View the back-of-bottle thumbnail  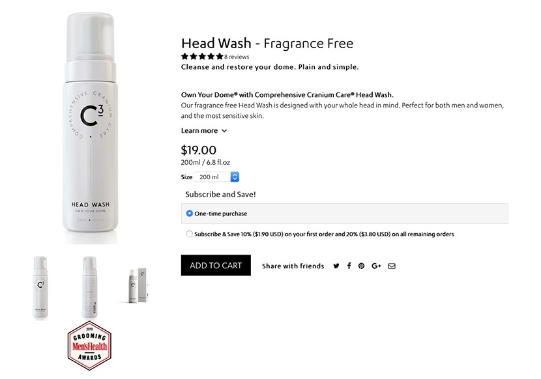[x=89, y=287]
